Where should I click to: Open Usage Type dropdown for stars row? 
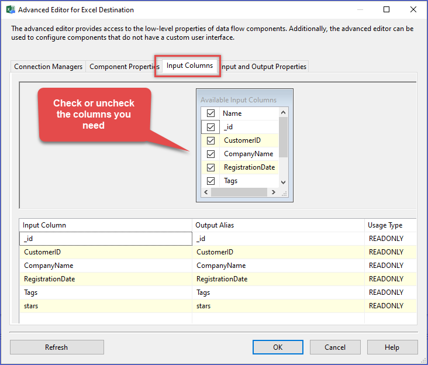click(x=391, y=306)
